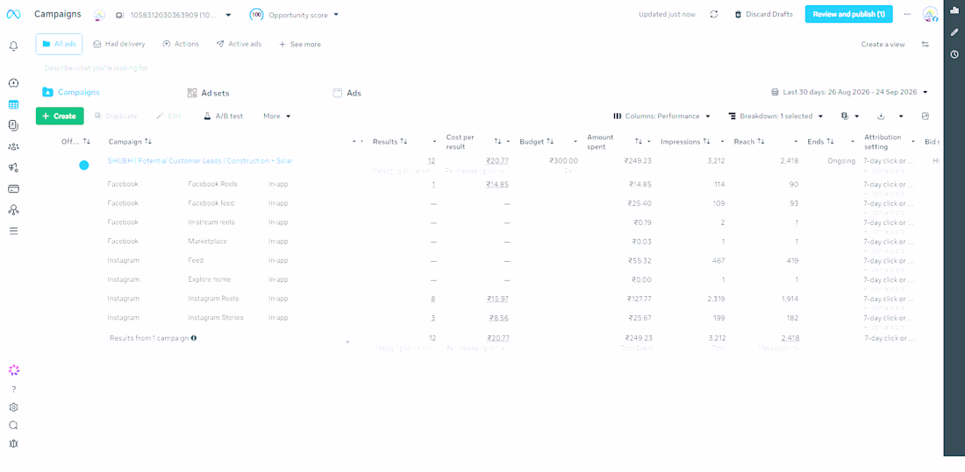The image size is (965, 472).
Task: Open Ads reporting document icon in sidebar
Action: [x=13, y=125]
